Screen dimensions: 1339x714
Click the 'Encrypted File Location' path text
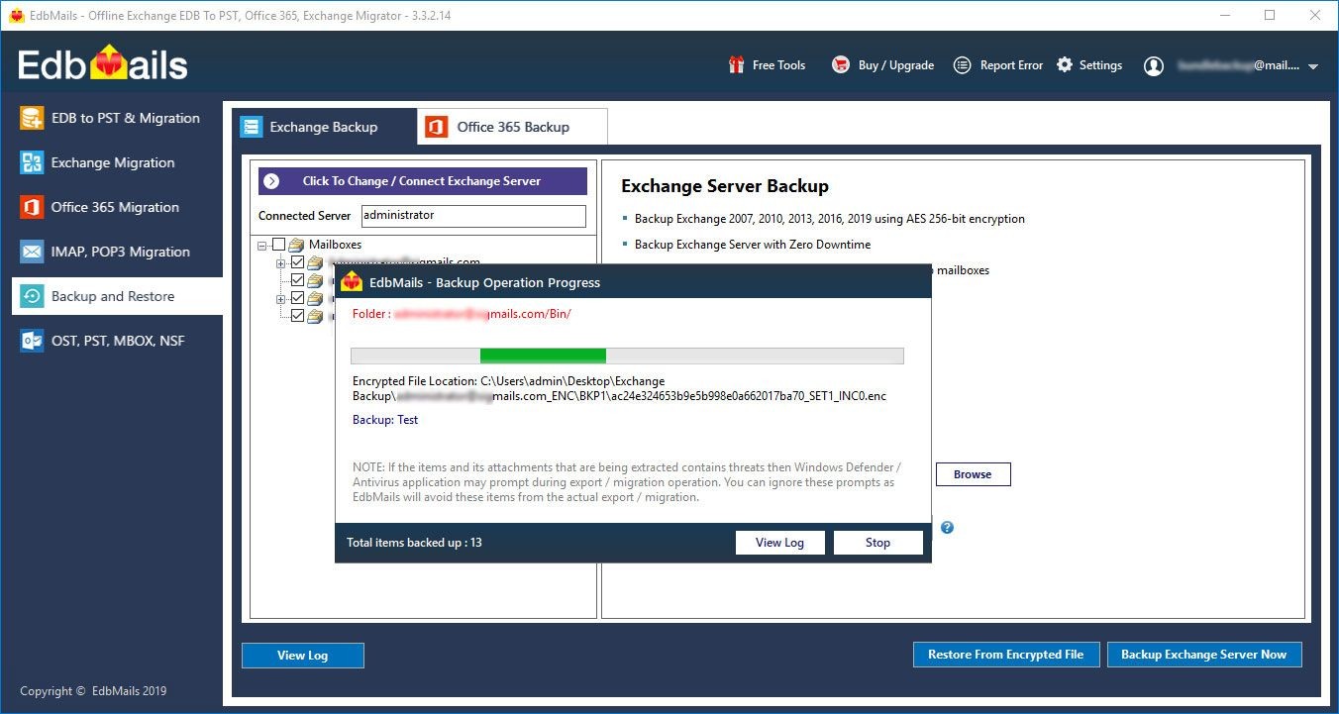tap(619, 388)
